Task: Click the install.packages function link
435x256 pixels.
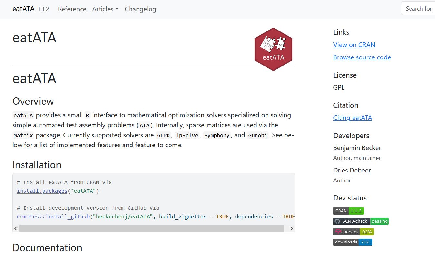Action: point(42,191)
